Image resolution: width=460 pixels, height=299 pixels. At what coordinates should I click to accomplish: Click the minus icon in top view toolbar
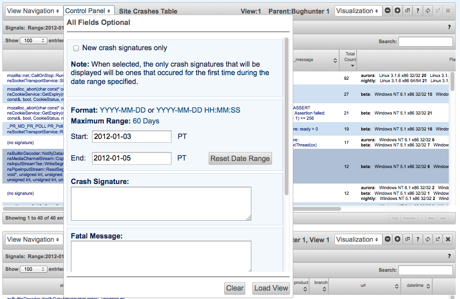pos(388,10)
